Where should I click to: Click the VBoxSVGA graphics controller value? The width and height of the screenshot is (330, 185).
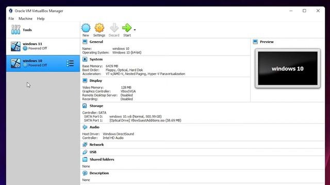pyautogui.click(x=128, y=91)
